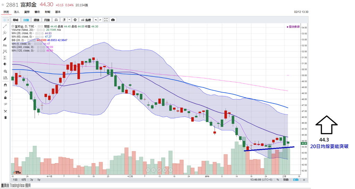Select the ruler measure tool
This screenshot has width=355, height=189.
coord(5,78)
